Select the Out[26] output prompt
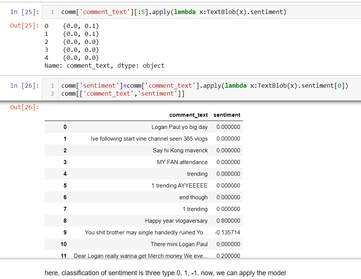The height and width of the screenshot is (279, 361). pos(24,107)
